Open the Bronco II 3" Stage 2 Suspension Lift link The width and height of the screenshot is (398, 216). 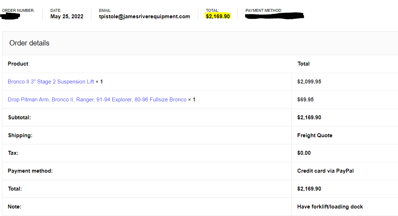point(51,82)
